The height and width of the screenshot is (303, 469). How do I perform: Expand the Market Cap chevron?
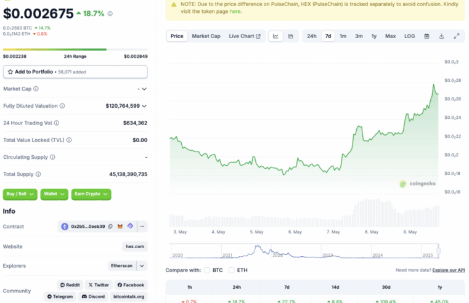[144, 89]
